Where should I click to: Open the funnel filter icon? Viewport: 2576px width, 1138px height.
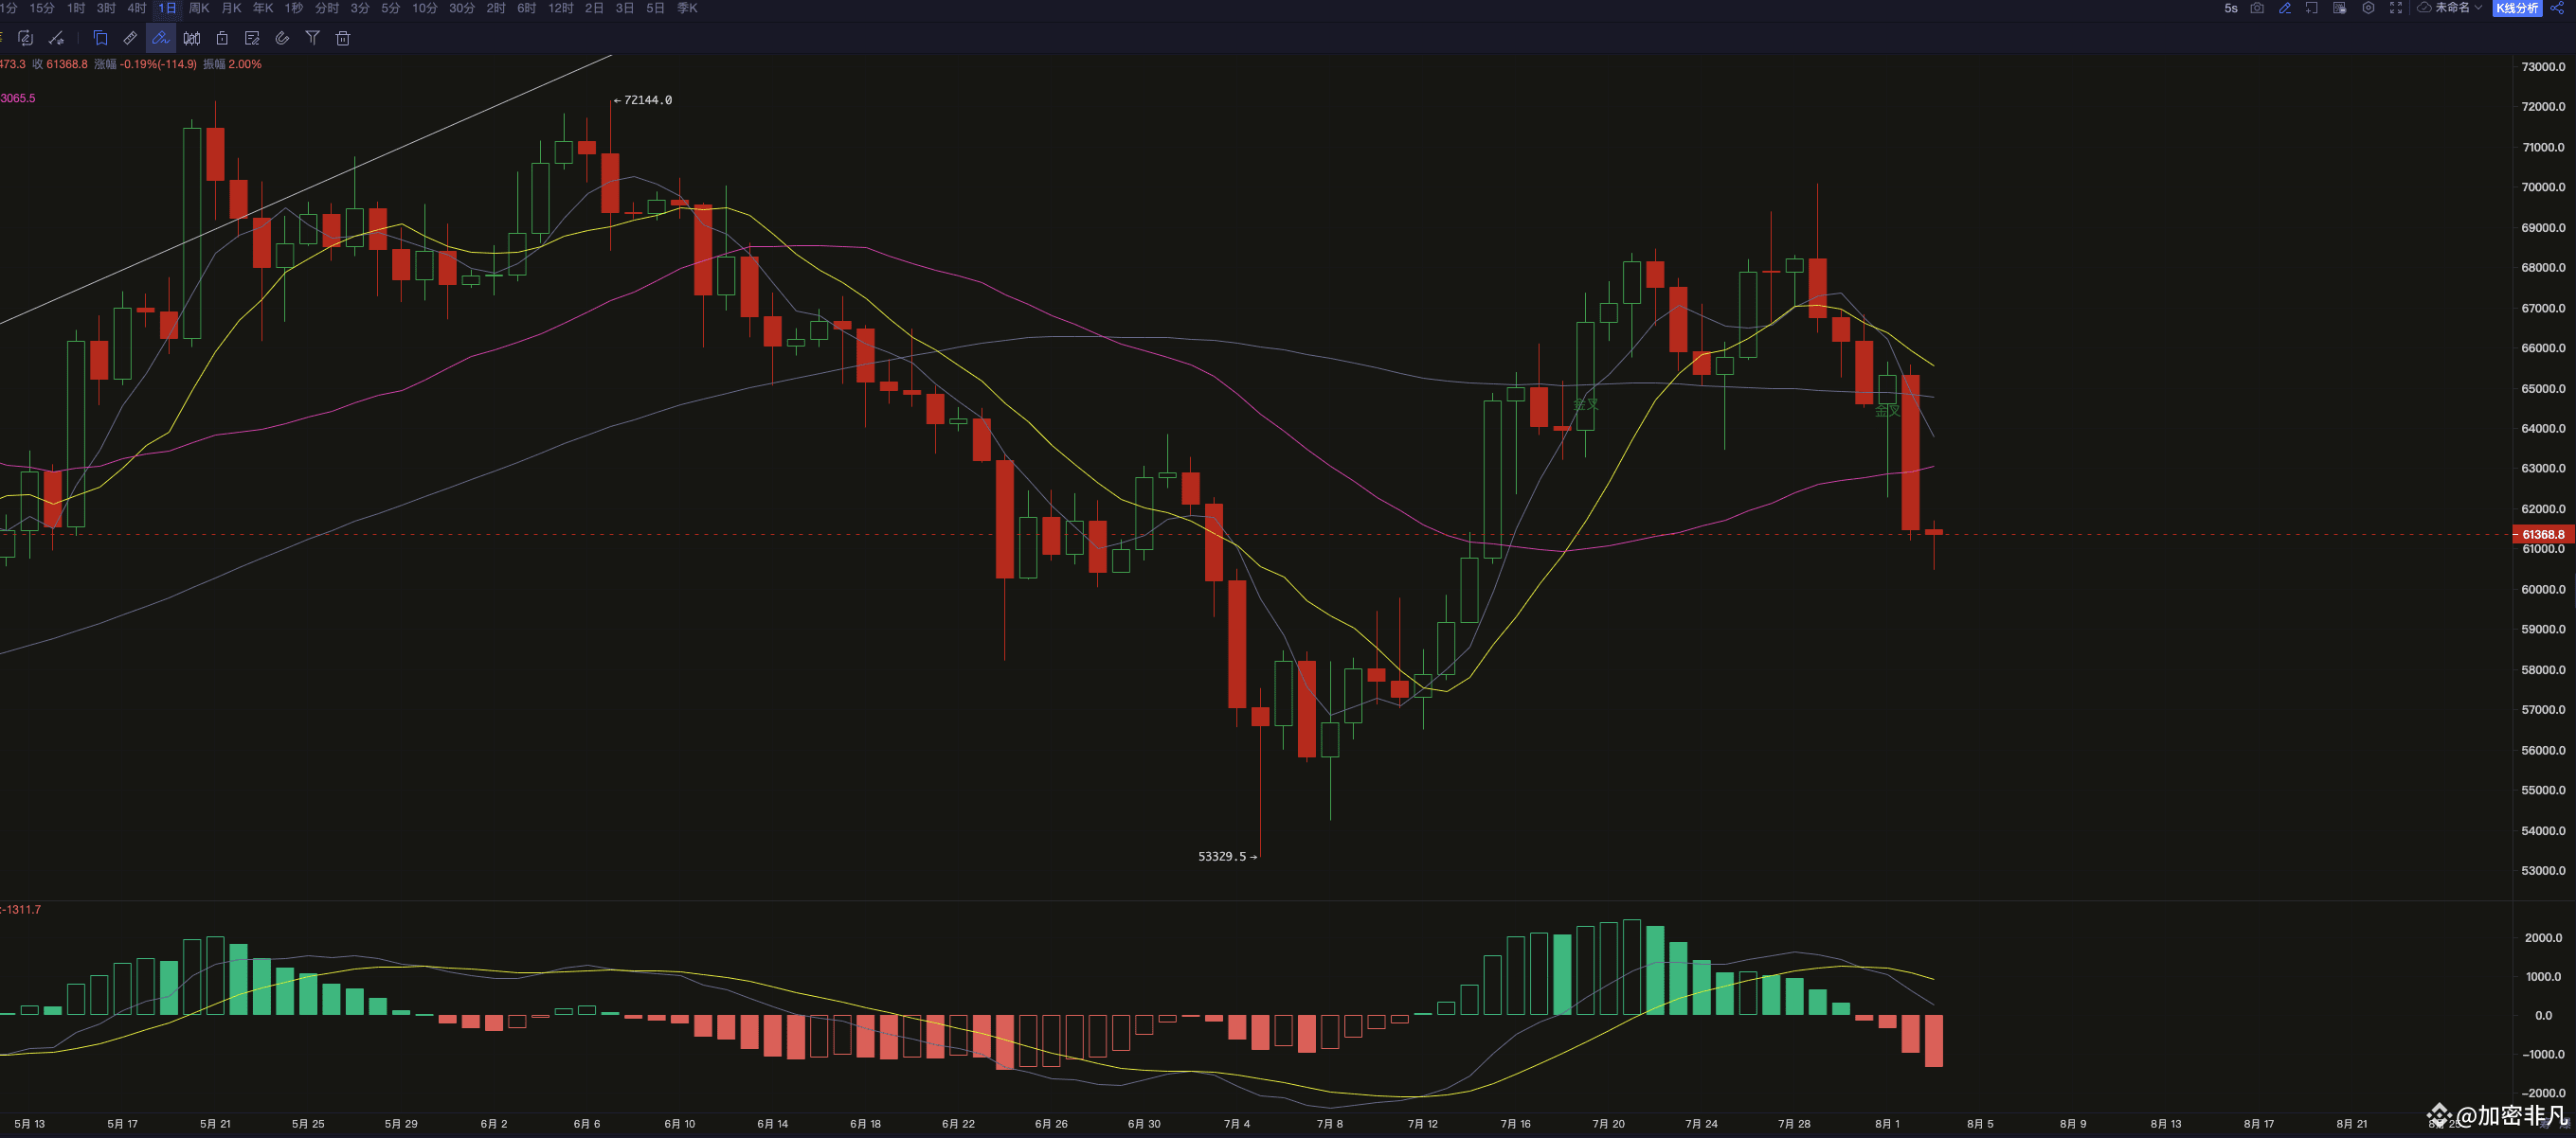pyautogui.click(x=313, y=38)
